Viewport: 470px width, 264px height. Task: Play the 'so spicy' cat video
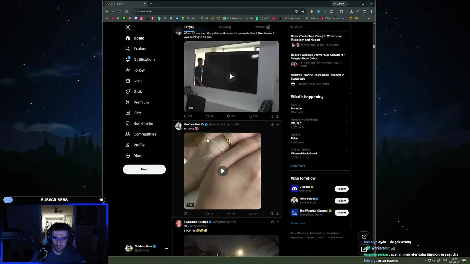pos(223,171)
